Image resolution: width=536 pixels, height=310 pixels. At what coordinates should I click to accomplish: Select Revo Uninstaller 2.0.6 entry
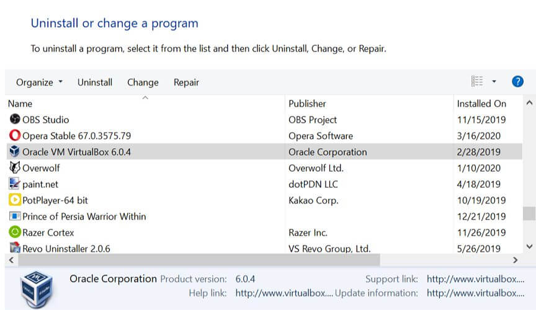(66, 249)
